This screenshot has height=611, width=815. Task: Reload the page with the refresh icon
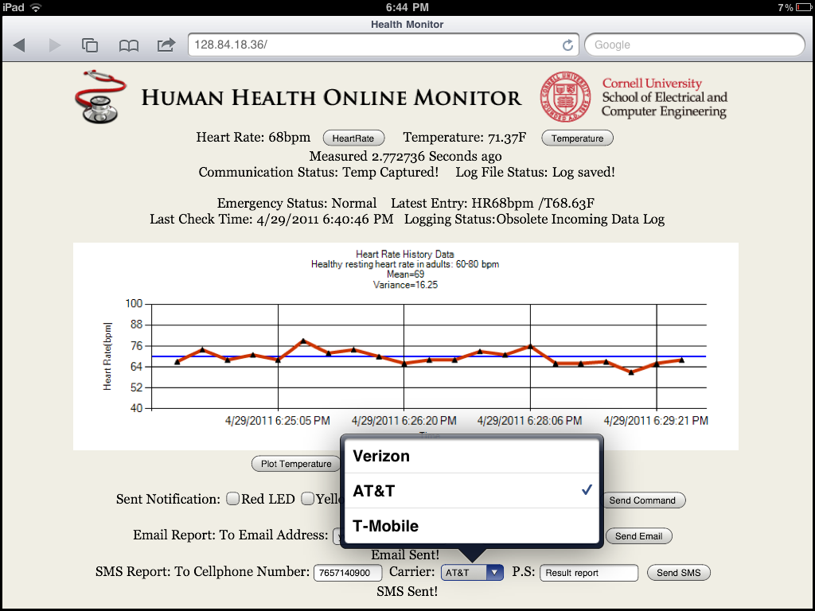pos(567,45)
